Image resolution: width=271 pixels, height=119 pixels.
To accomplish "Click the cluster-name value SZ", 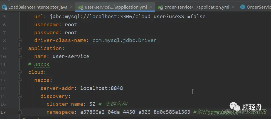I will (92, 104).
